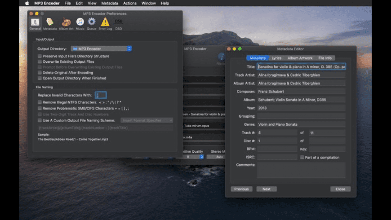The image size is (391, 220).
Task: Open the Output Directory dropdown
Action: (x=101, y=48)
